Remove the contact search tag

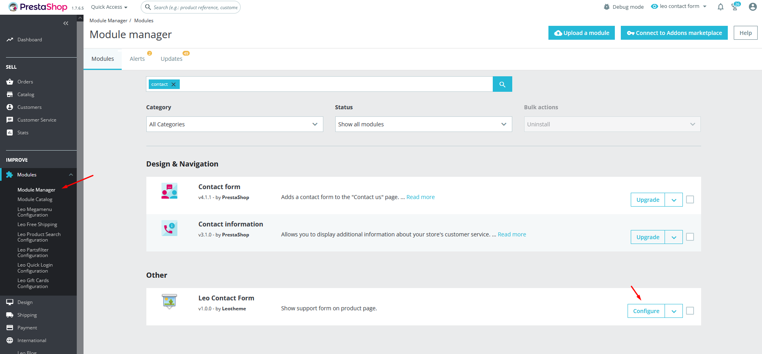(x=173, y=84)
